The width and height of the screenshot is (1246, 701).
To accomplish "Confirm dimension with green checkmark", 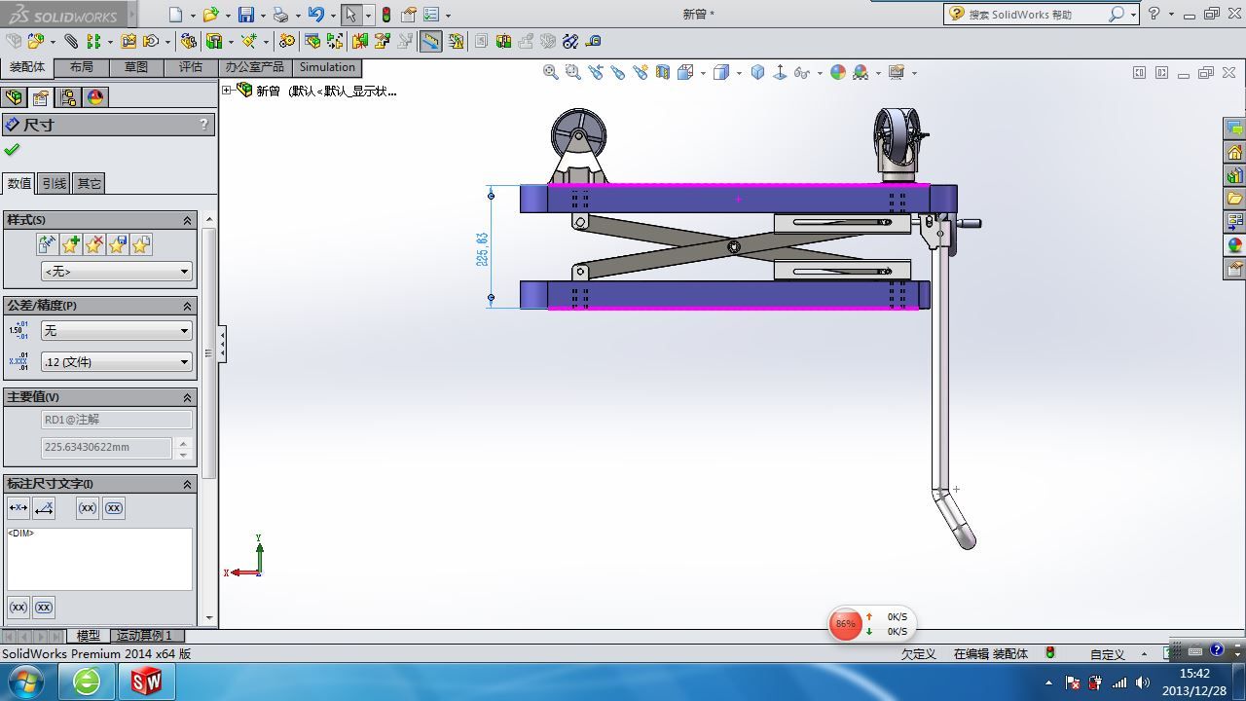I will (x=12, y=150).
